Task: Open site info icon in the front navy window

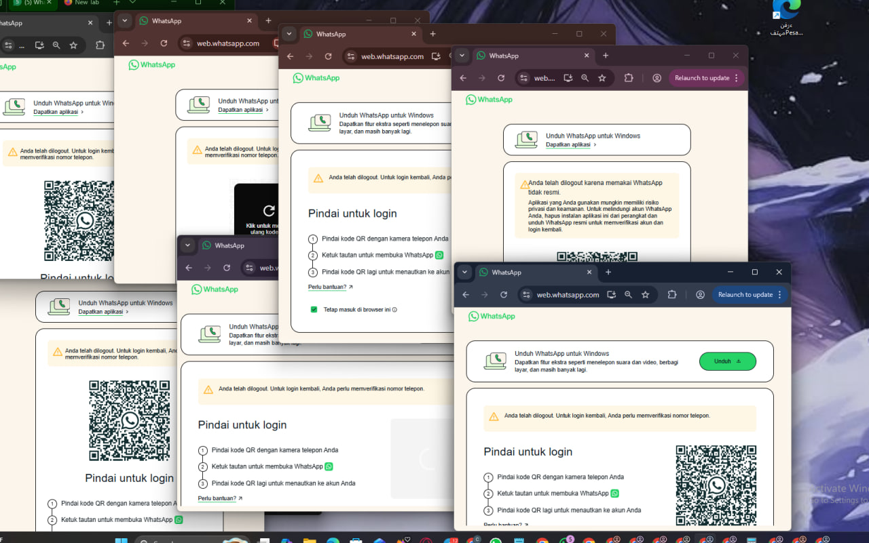Action: pos(526,295)
